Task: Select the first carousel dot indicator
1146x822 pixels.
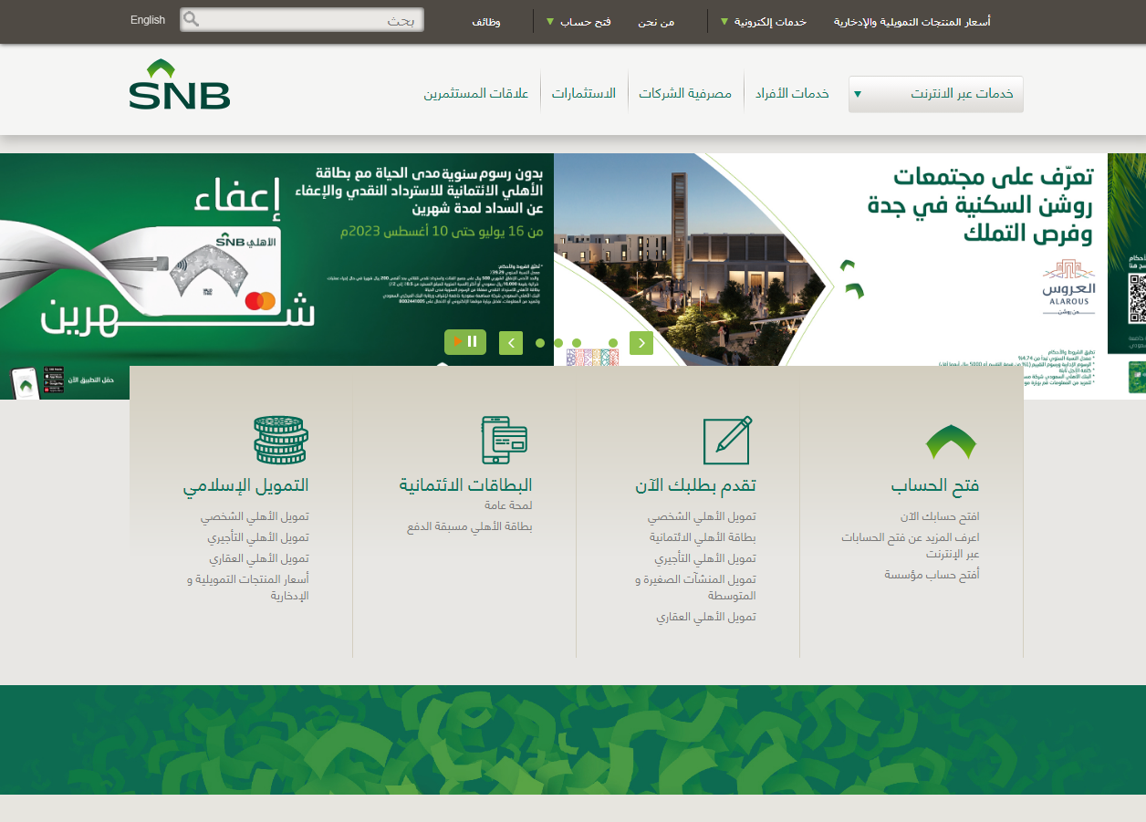Action: coord(540,343)
